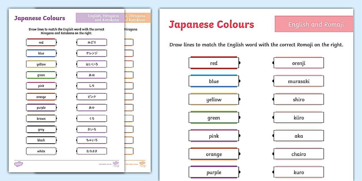Click the "chairo" answer box
362x181 pixels.
pos(299,154)
